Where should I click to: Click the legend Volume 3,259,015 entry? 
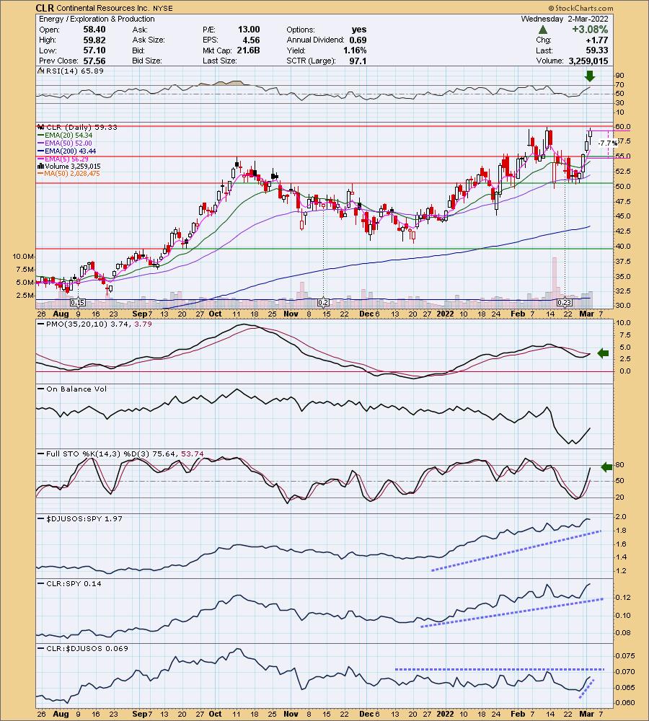[x=72, y=166]
